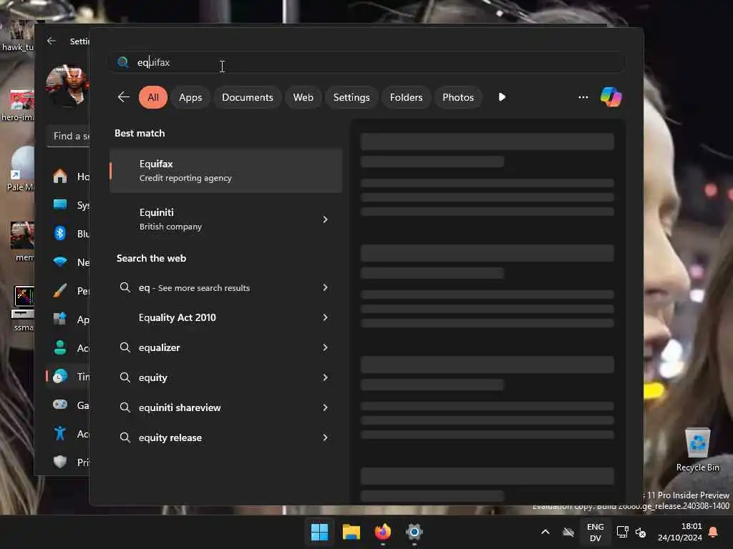This screenshot has height=549, width=733.
Task: Expand the equalizer suggestion chevron
Action: [x=325, y=347]
